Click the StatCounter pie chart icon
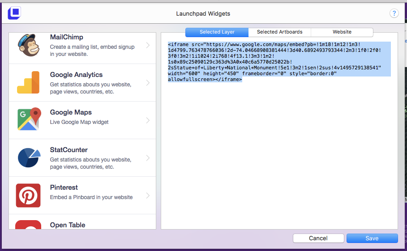 point(29,157)
